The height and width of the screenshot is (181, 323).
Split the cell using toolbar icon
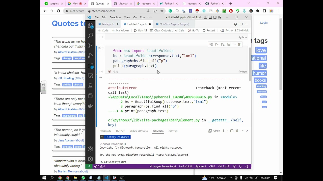click(229, 44)
